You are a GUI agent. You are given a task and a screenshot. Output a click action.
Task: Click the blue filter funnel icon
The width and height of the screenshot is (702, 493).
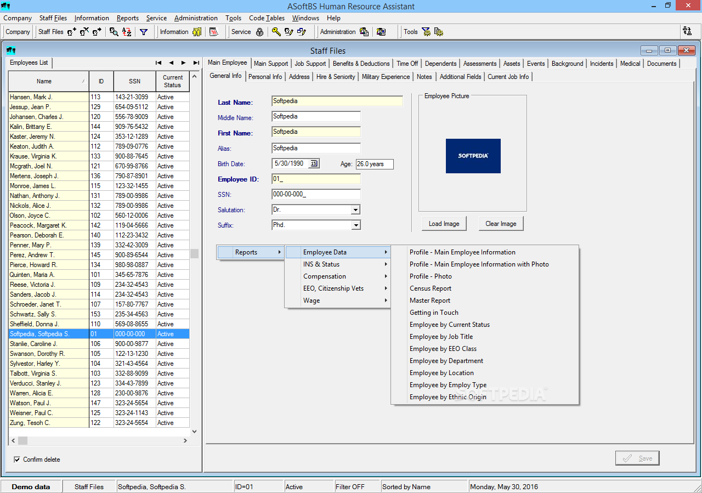pos(144,32)
